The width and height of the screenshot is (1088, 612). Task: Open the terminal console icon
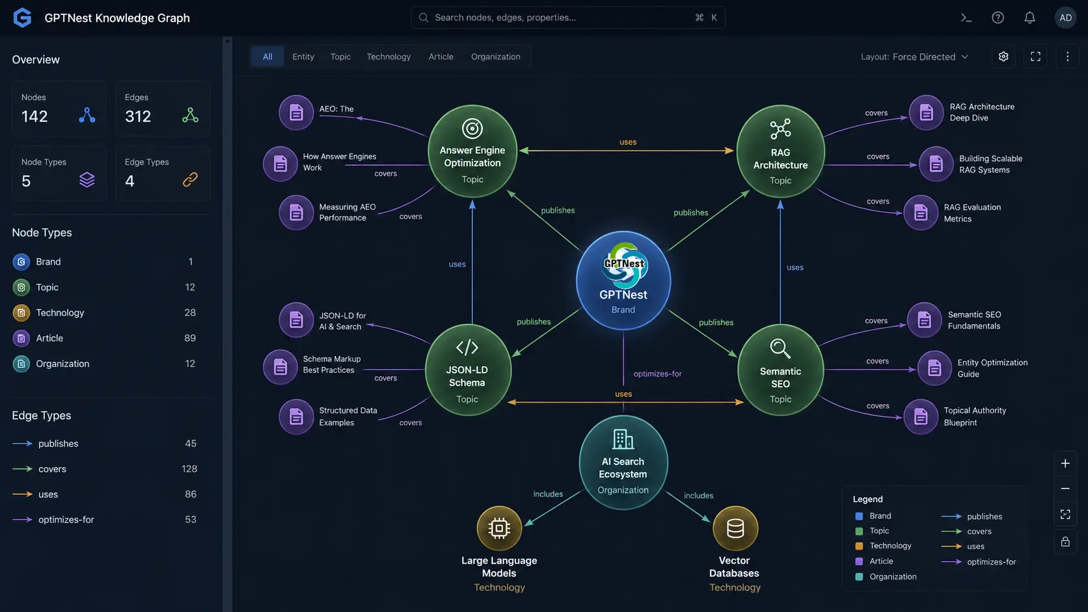click(966, 18)
